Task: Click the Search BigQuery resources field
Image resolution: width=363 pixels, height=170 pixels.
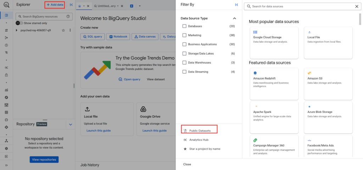Action: pos(44,17)
